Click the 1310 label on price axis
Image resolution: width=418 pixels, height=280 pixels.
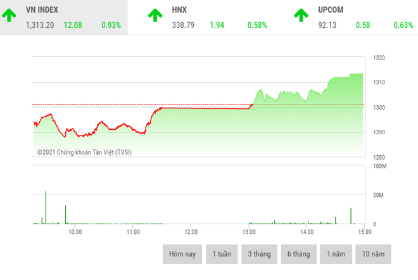379,82
